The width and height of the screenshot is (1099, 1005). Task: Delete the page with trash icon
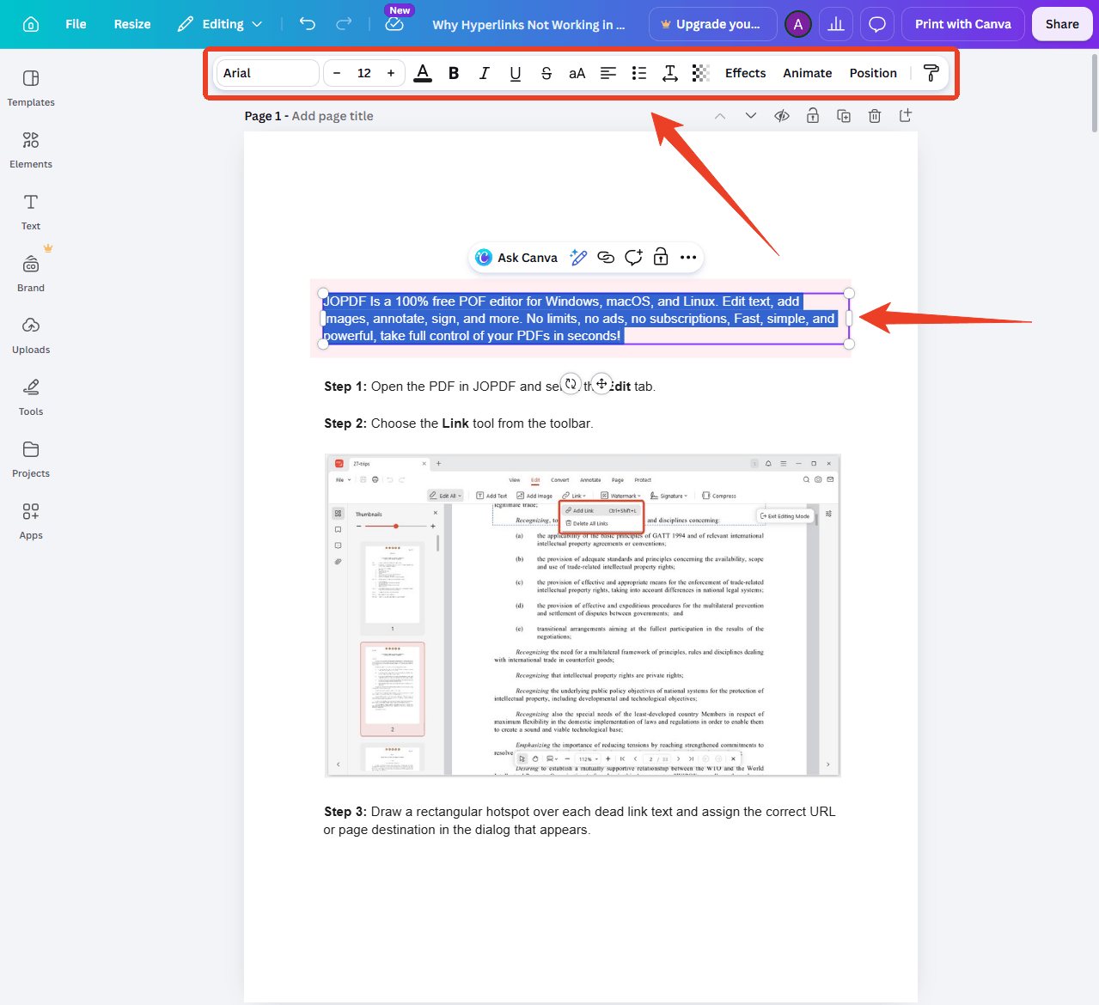pyautogui.click(x=875, y=116)
